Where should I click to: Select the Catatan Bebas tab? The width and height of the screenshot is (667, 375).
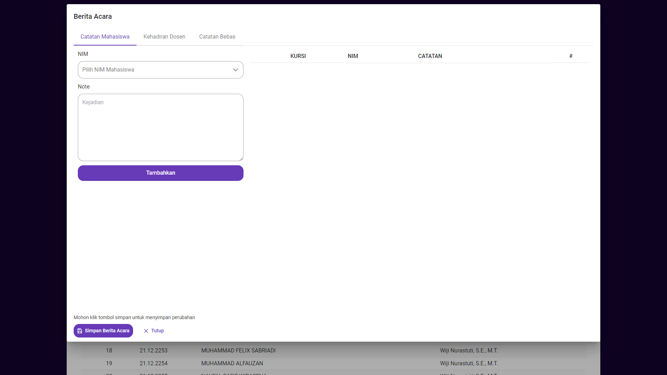tap(217, 37)
